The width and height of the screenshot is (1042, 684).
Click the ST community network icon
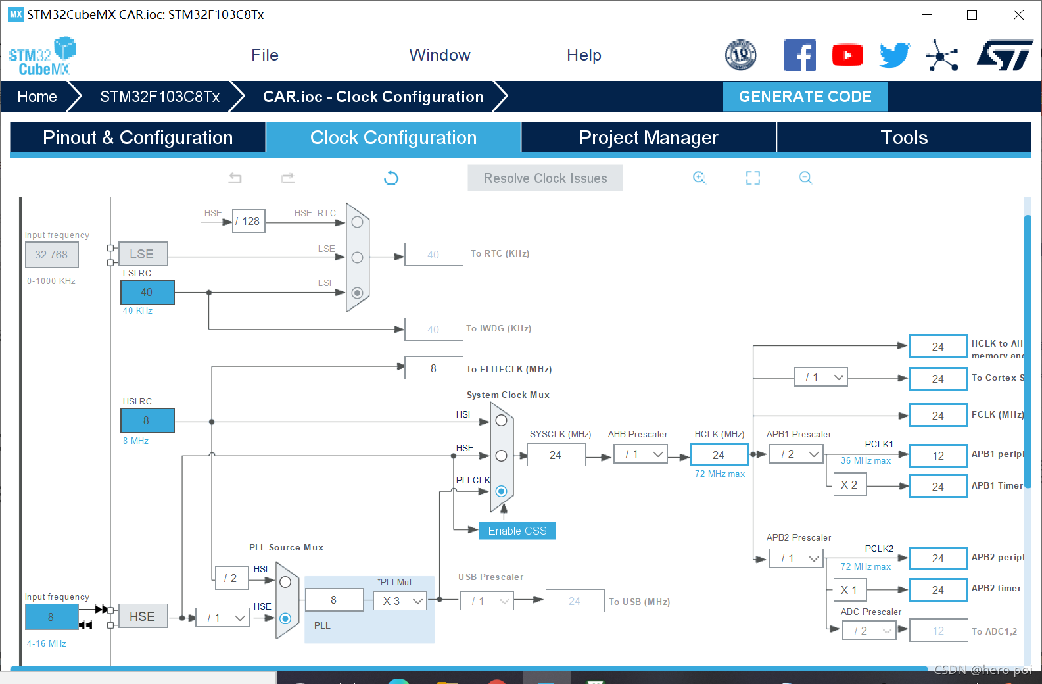(942, 55)
